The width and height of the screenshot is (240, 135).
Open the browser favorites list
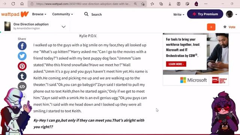pos(152,4)
